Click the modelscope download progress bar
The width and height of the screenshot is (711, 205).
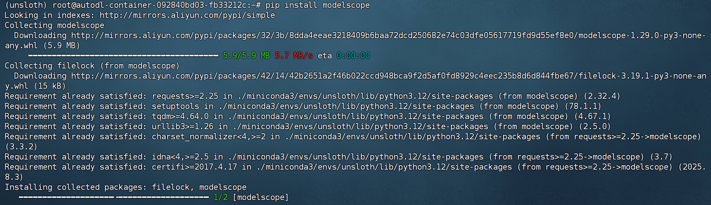[123, 56]
